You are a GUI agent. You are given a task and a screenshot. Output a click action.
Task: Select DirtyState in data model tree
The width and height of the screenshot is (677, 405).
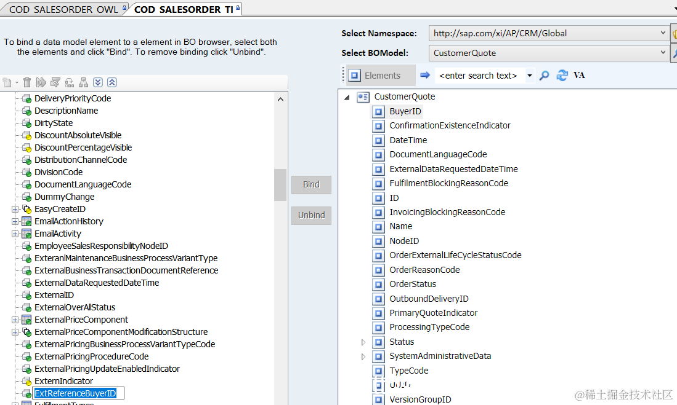(54, 123)
